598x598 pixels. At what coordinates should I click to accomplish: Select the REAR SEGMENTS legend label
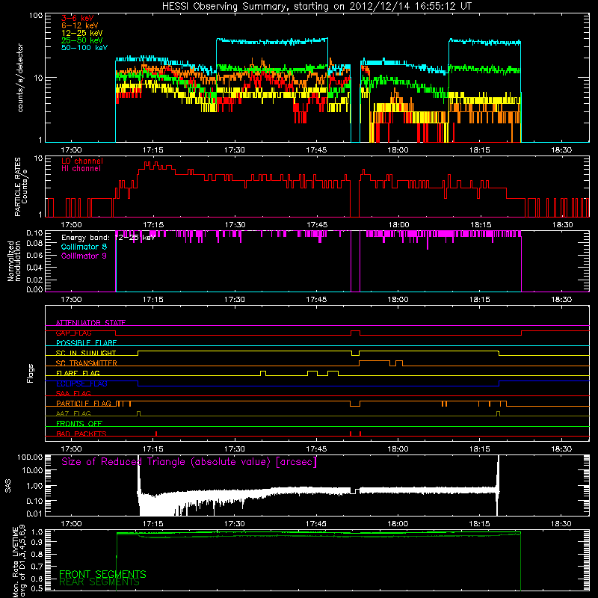pos(99,582)
